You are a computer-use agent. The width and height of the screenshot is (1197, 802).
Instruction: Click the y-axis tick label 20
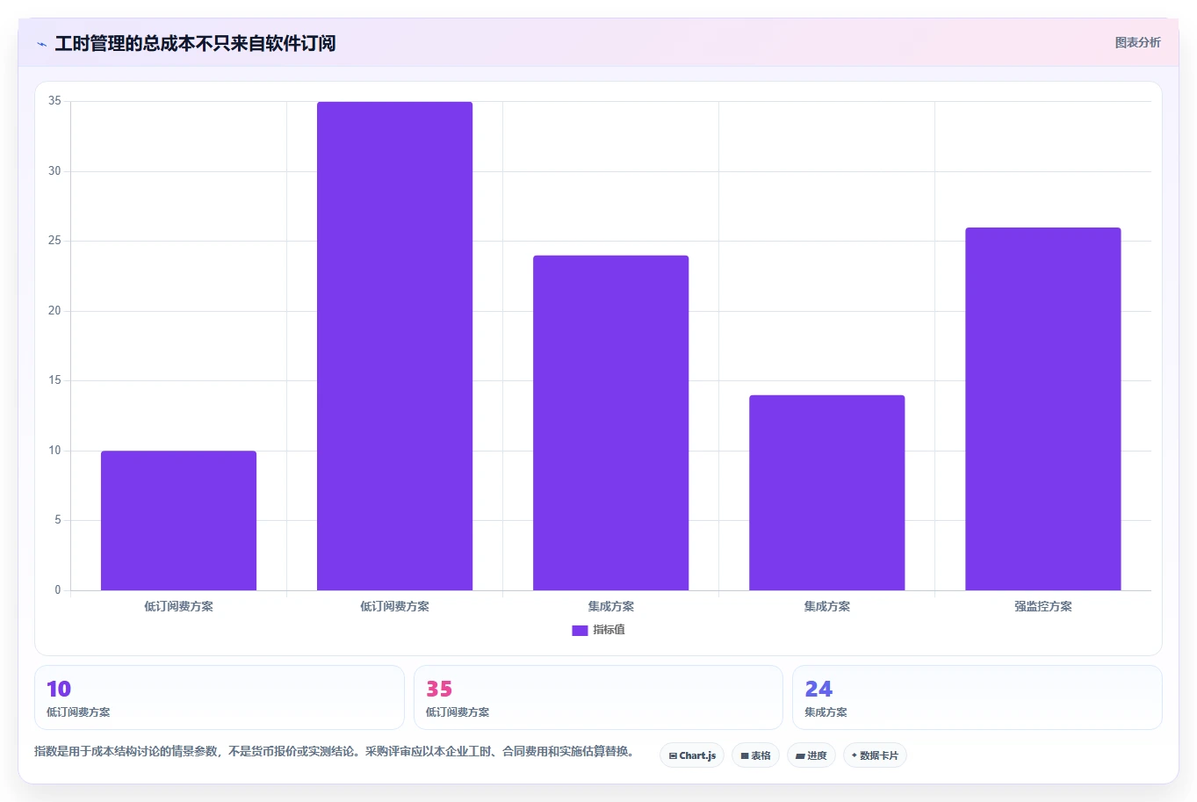coord(54,310)
